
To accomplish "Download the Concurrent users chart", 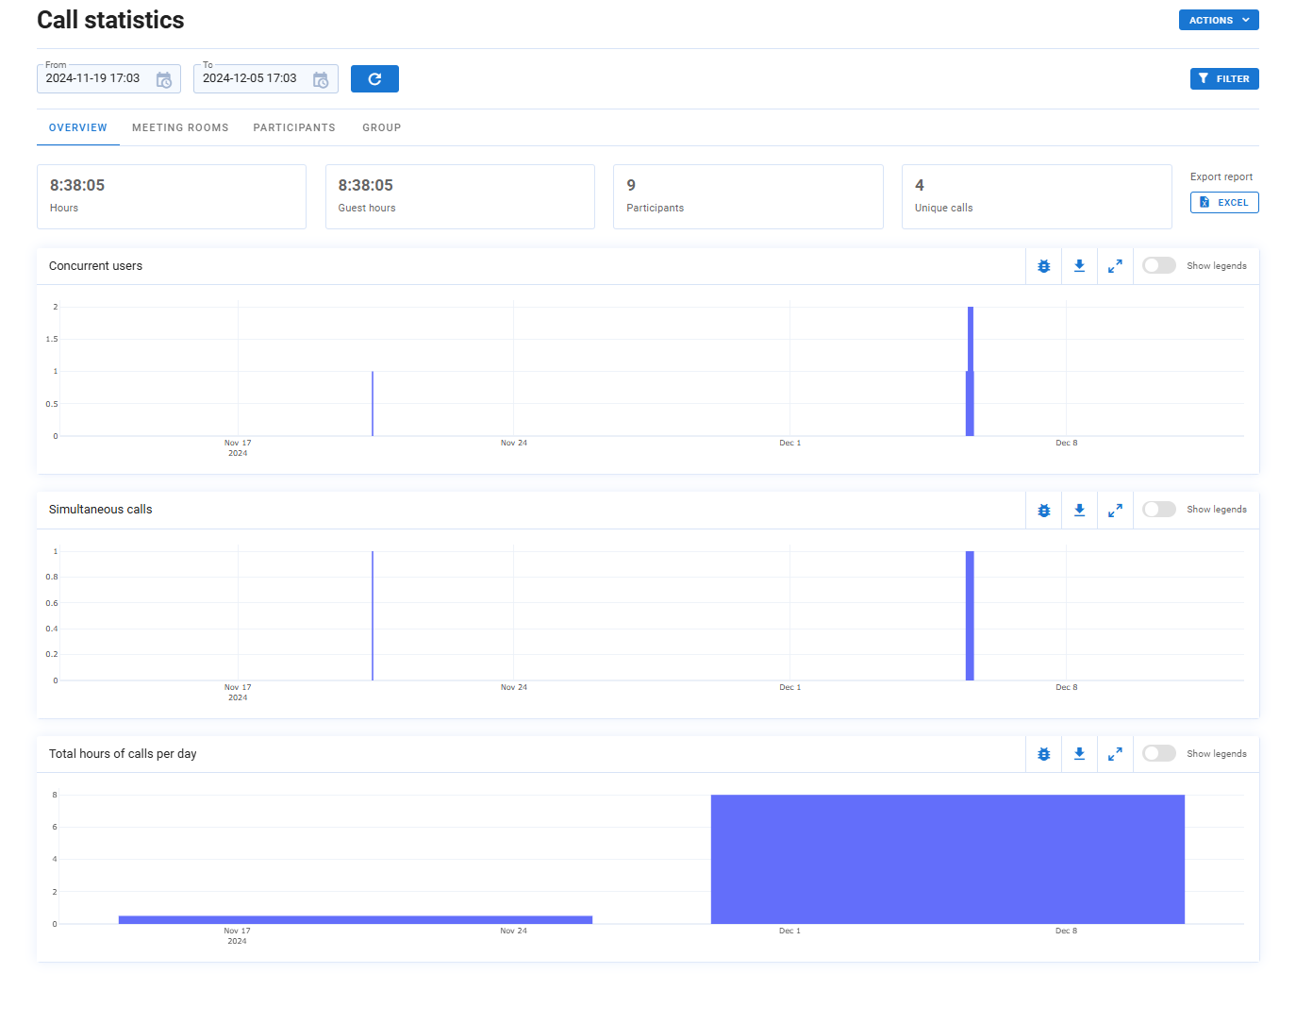I will coord(1079,266).
